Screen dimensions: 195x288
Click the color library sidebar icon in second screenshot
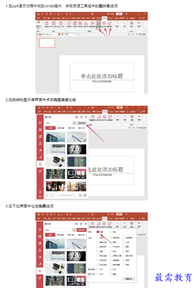click(40, 137)
